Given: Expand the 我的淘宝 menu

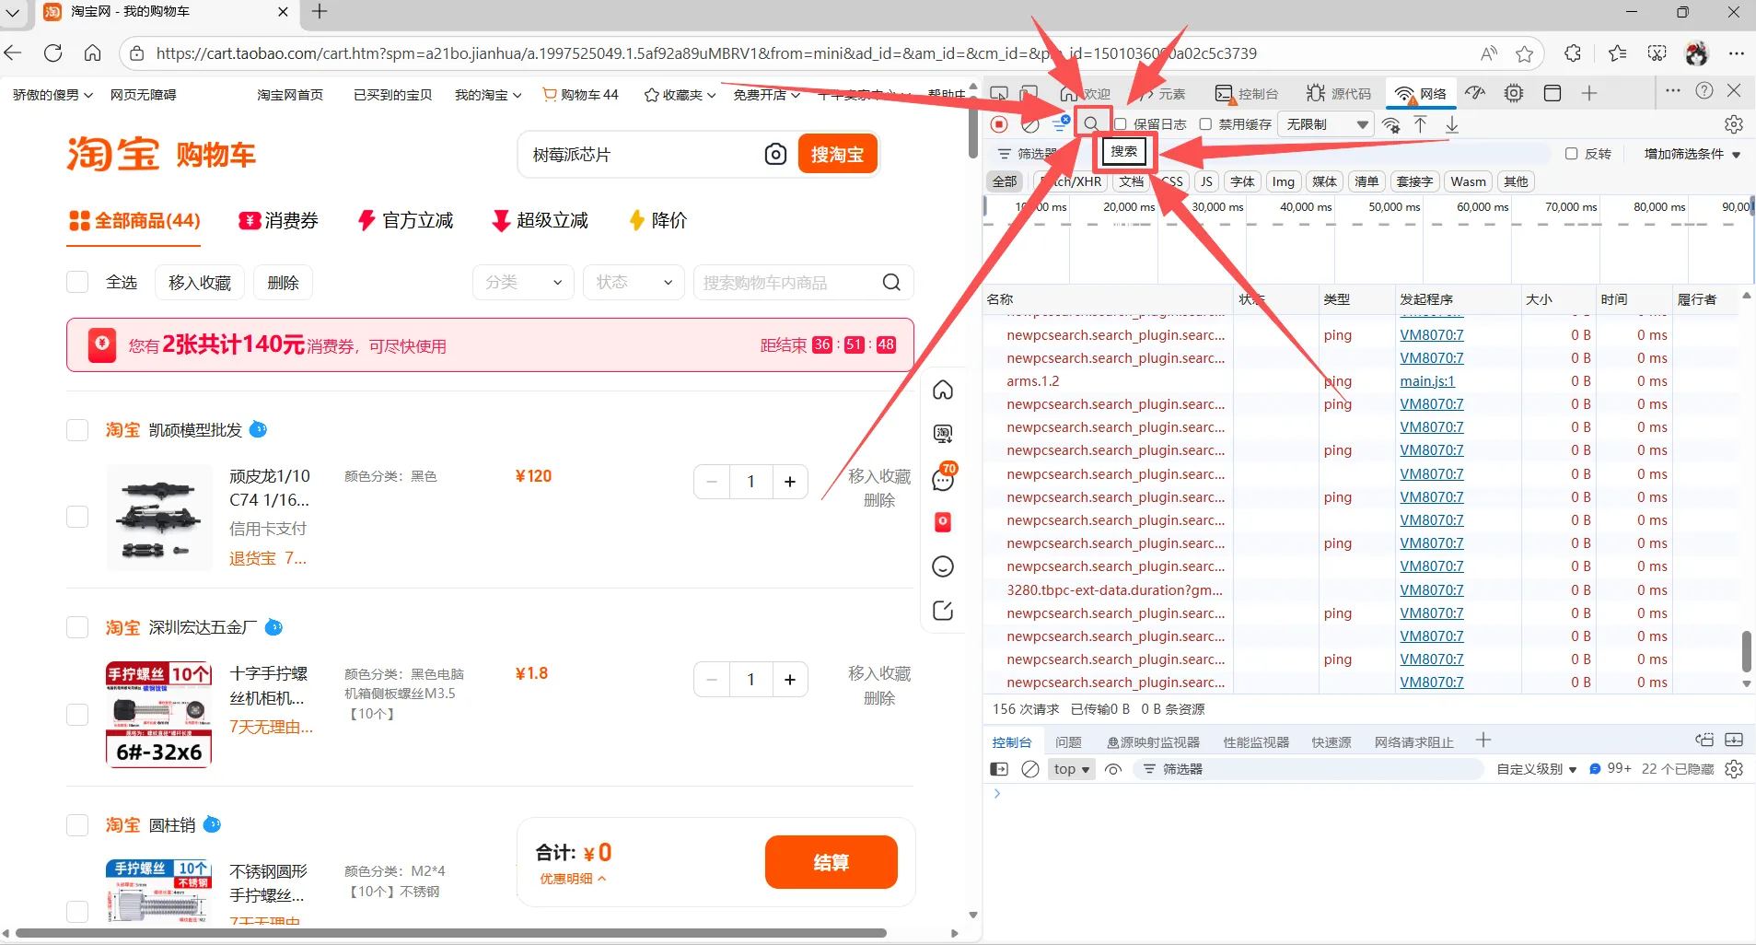Looking at the screenshot, I should pos(488,95).
